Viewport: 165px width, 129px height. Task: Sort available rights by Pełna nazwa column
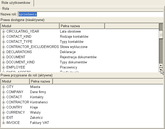(82, 26)
